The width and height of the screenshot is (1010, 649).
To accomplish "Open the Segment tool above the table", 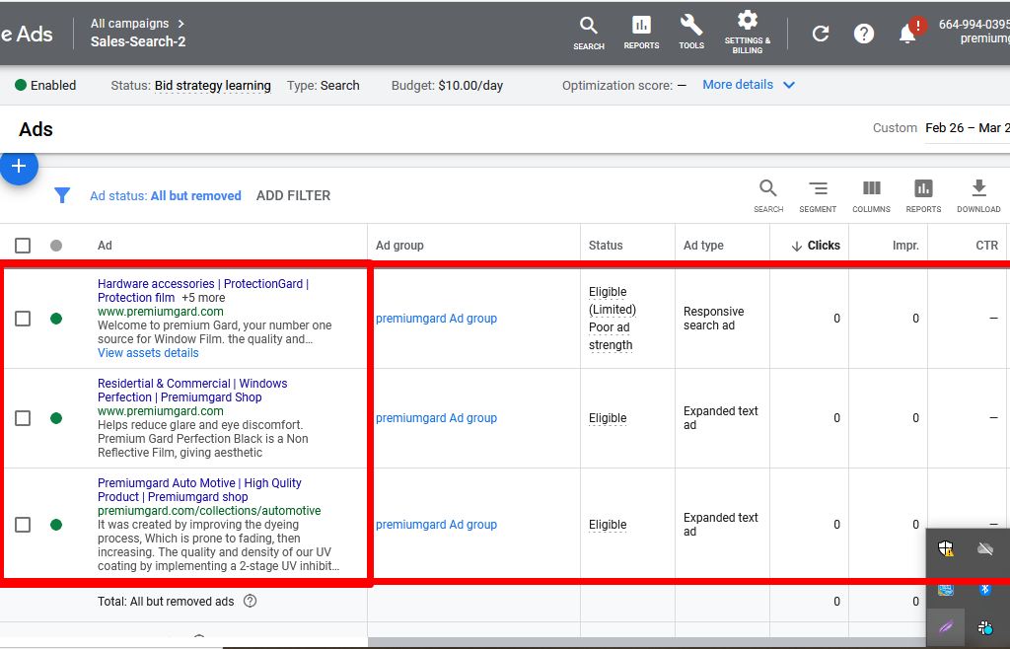I will click(x=818, y=196).
